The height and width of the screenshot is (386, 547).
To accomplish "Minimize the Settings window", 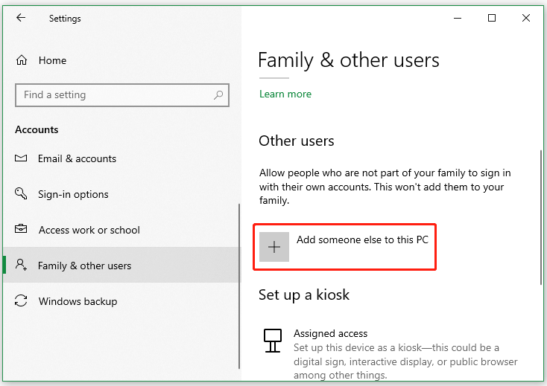I will [458, 18].
